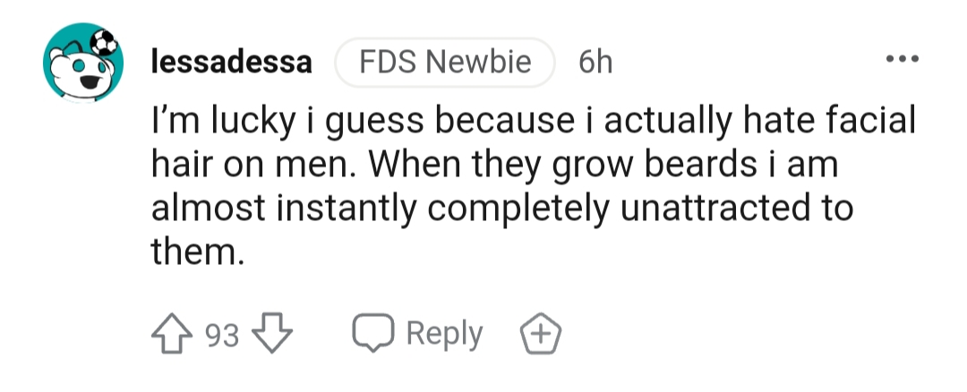Screen dimensions: 967x392
Task: Click the word 'lucky' in the comment
Action: pyautogui.click(x=253, y=121)
